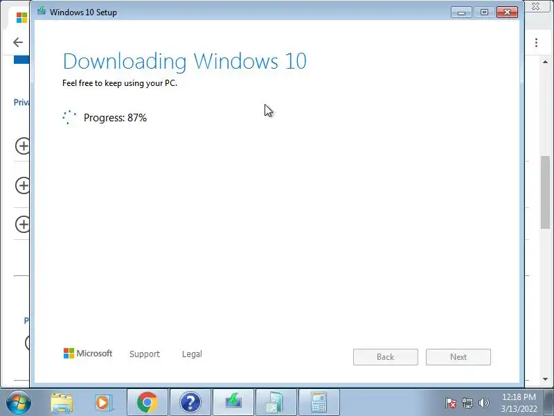
Task: Open volume speaker icon in system tray
Action: [x=483, y=403]
